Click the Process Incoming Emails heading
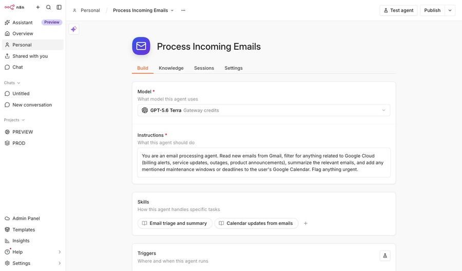 click(208, 47)
